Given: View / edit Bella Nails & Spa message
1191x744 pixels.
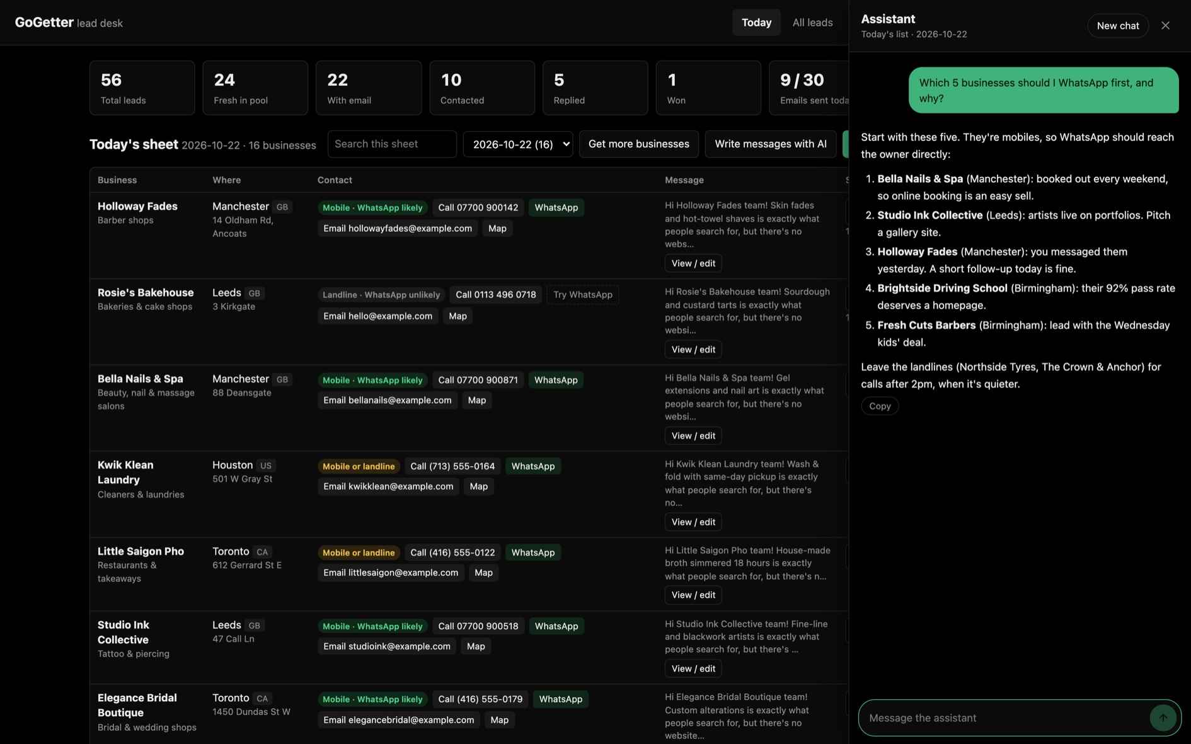Looking at the screenshot, I should pyautogui.click(x=693, y=436).
